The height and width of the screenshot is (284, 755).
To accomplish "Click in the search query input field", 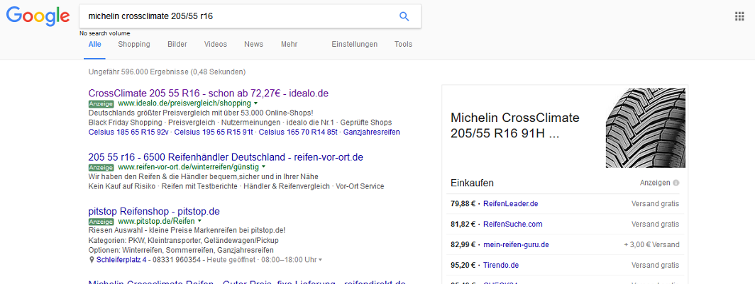I will (241, 16).
